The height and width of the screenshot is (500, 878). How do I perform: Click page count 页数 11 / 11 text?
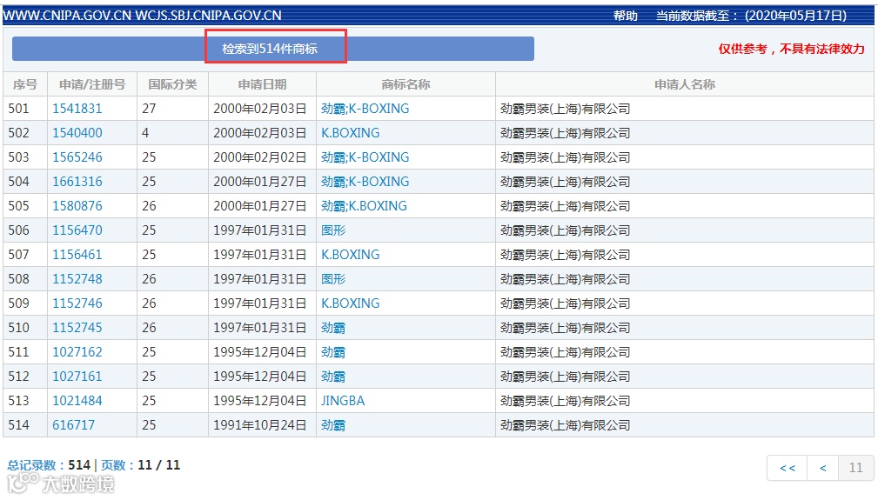click(x=141, y=464)
